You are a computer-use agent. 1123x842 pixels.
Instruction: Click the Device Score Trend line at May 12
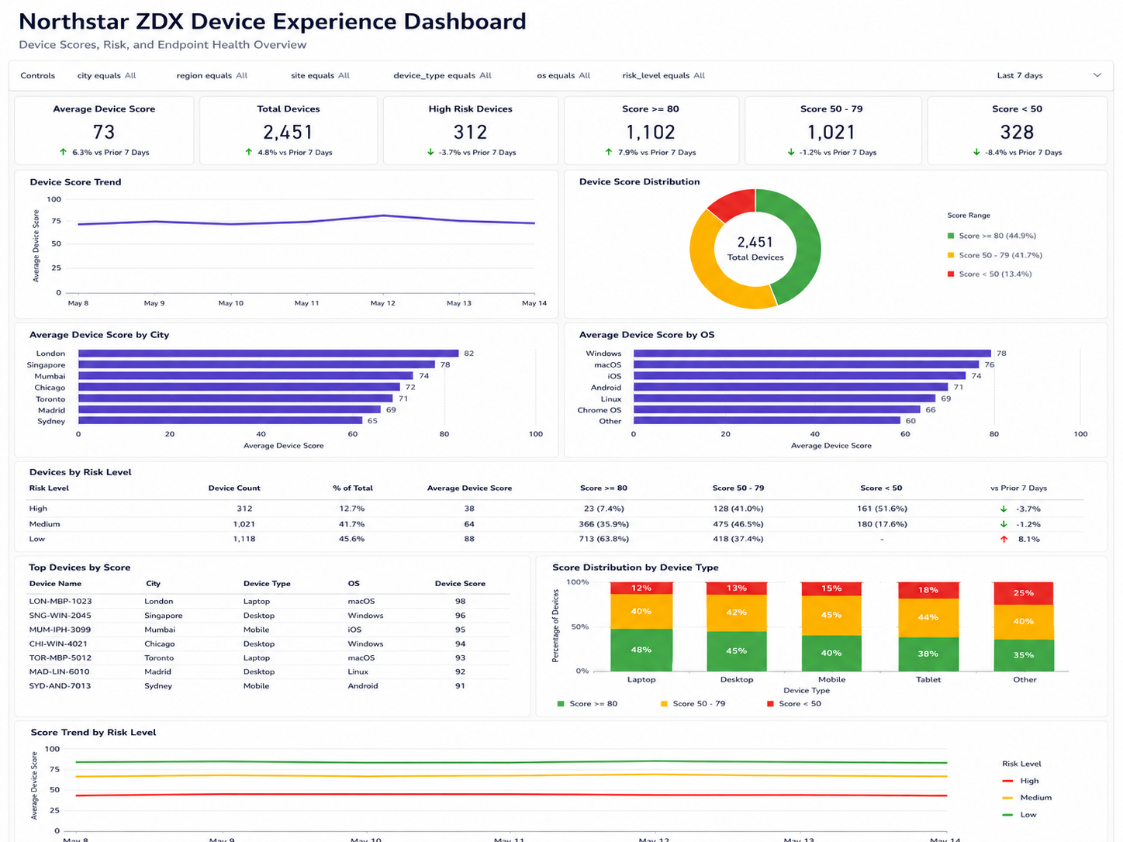[x=382, y=216]
